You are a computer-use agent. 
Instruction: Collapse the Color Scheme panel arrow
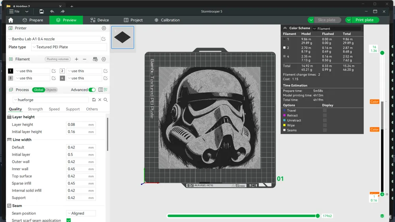(x=285, y=28)
